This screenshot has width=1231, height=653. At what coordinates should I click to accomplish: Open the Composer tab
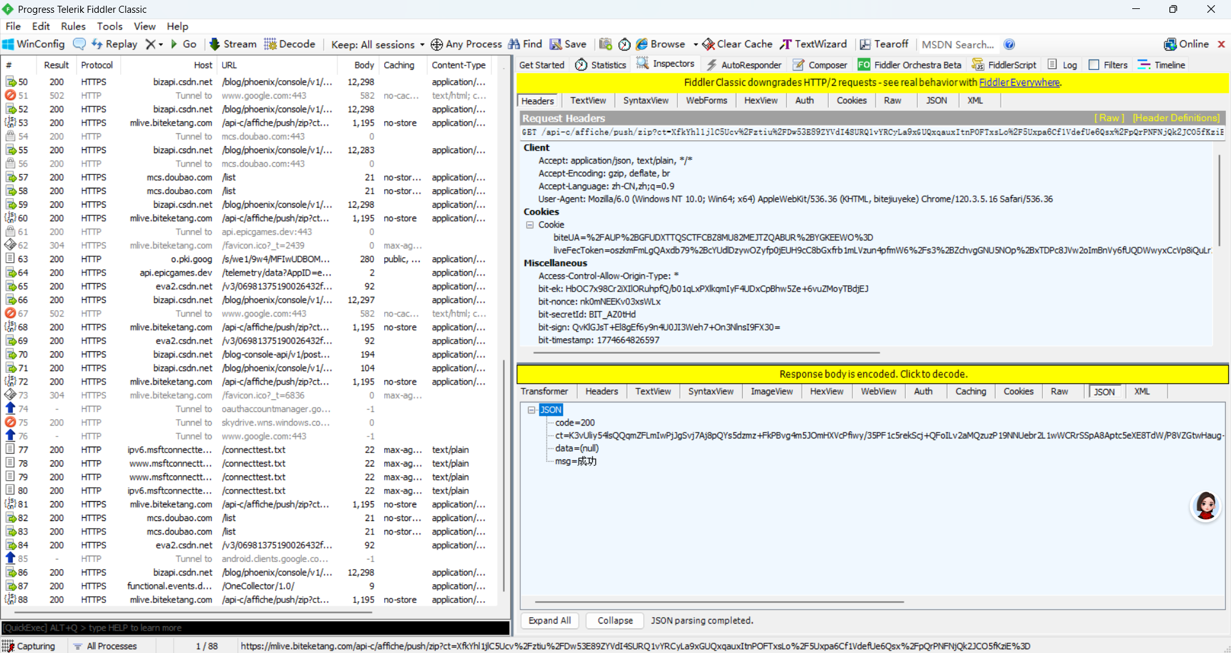tap(820, 65)
